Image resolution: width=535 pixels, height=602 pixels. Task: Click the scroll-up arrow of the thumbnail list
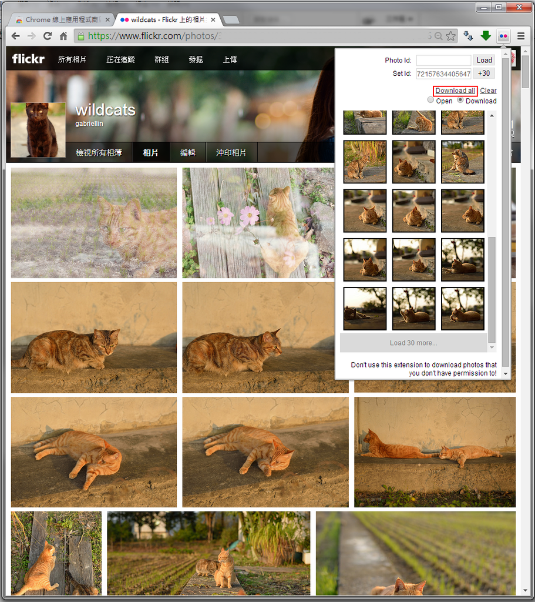coord(492,116)
